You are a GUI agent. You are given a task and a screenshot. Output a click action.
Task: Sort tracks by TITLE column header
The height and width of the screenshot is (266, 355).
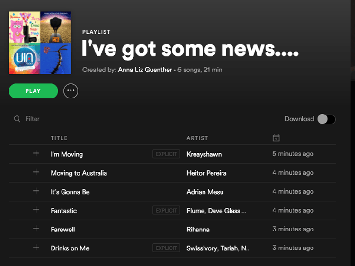[59, 138]
